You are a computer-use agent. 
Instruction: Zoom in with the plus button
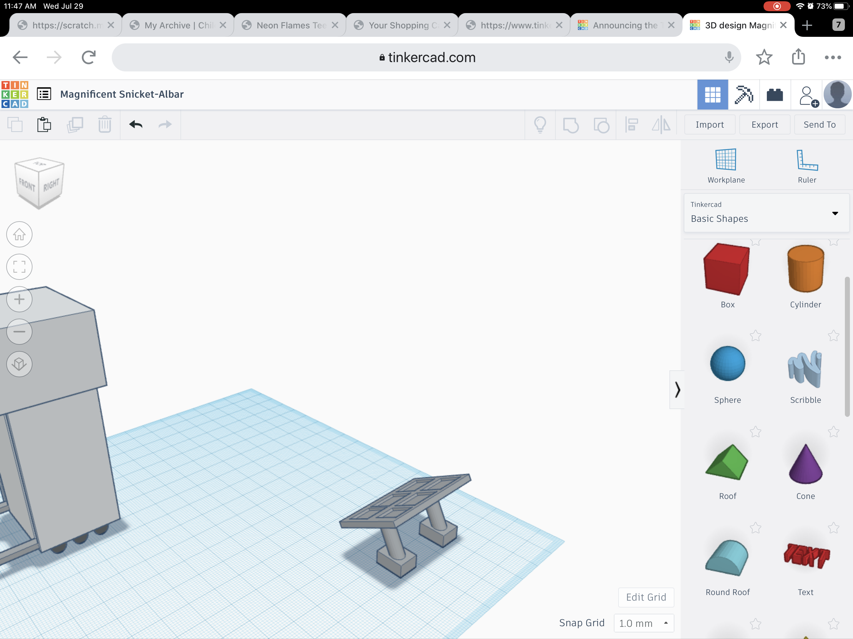[19, 299]
